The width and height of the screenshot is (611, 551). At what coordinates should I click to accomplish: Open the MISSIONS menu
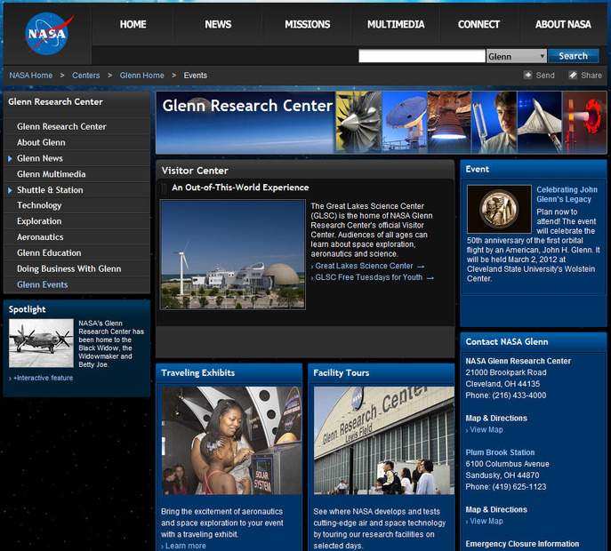click(x=308, y=25)
